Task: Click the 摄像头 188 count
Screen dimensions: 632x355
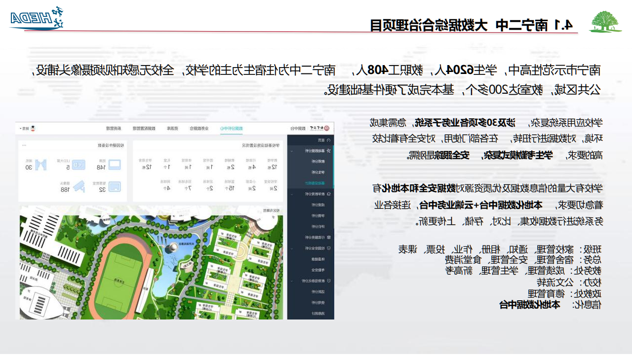Action: pyautogui.click(x=65, y=189)
